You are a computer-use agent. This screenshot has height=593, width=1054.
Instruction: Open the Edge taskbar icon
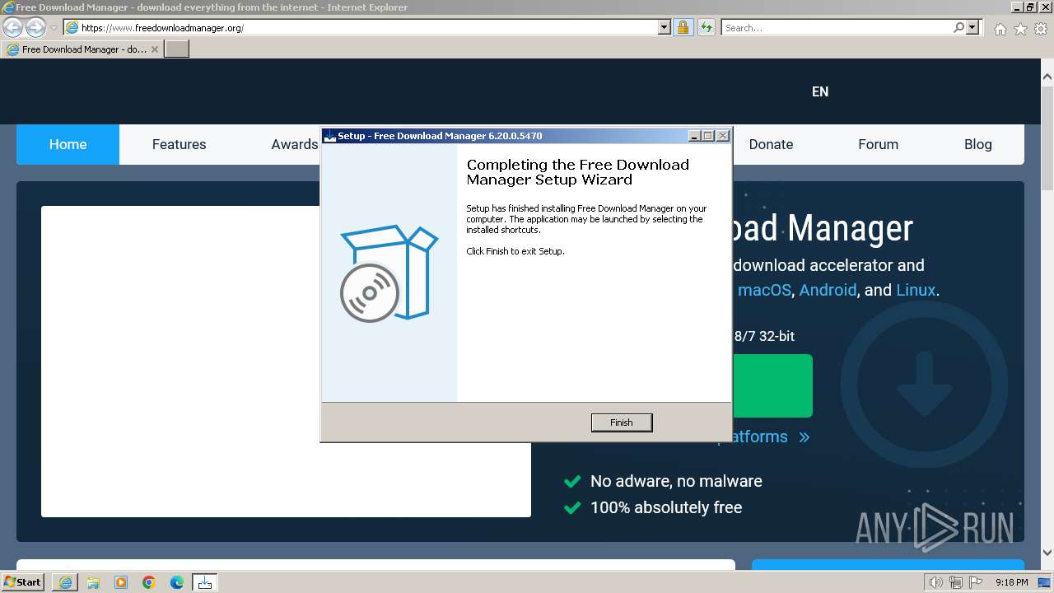[177, 582]
